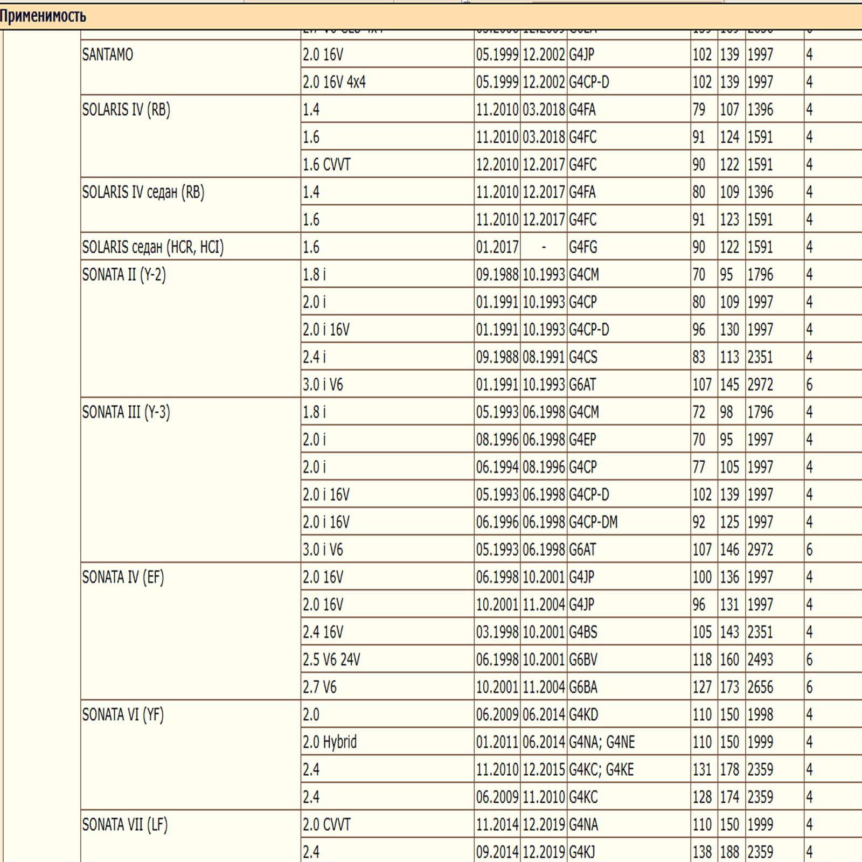Select the G4KC; G4KE engine code cell
Viewport: 862px width, 862px height.
pyautogui.click(x=601, y=770)
